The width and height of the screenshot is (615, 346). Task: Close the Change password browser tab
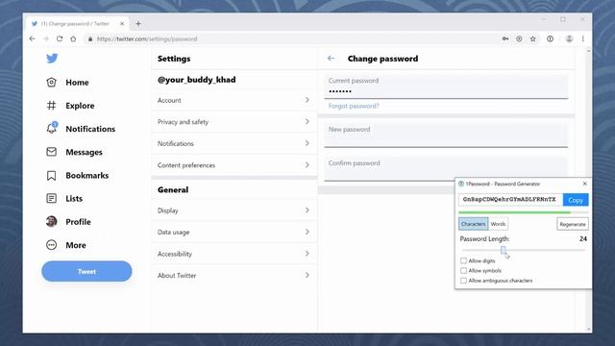coord(122,23)
